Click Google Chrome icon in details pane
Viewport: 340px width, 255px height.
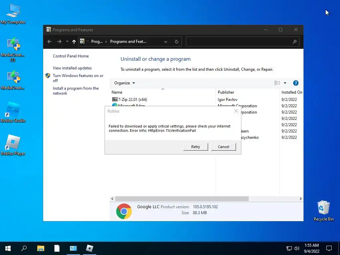coord(124,211)
